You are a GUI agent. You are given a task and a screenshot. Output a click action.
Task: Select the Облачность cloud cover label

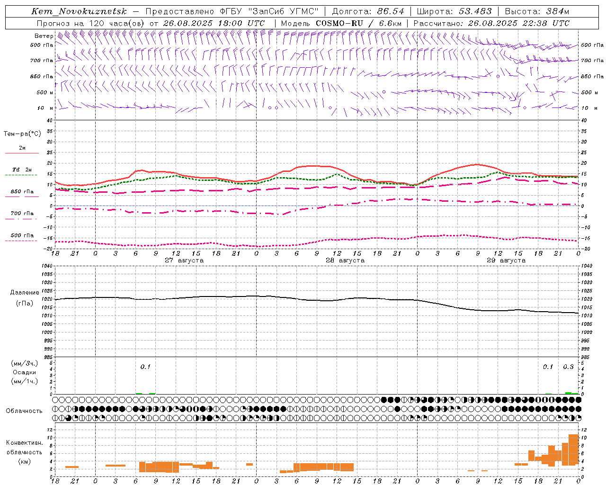24,411
